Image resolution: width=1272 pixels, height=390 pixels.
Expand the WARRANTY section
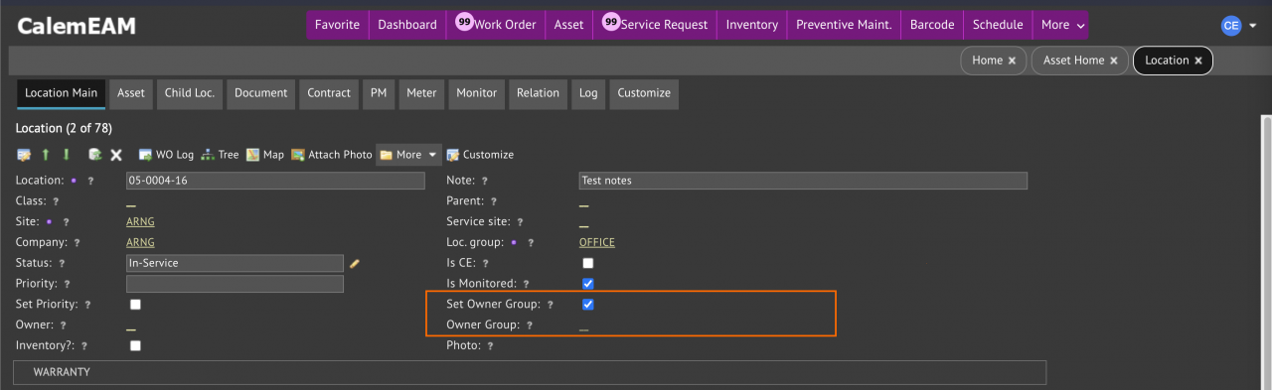click(530, 372)
